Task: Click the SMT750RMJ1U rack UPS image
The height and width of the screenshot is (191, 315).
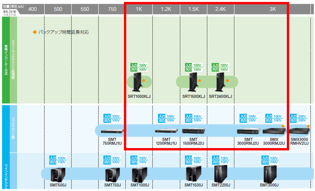Action: pyautogui.click(x=112, y=131)
